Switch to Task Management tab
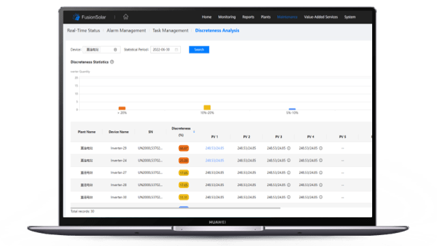This screenshot has height=246, width=437. 170,30
